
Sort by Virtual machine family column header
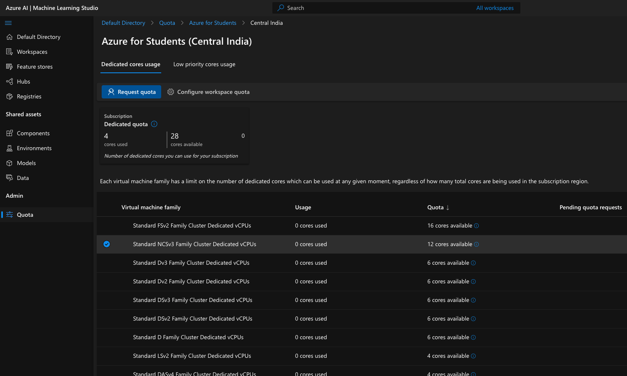(151, 207)
